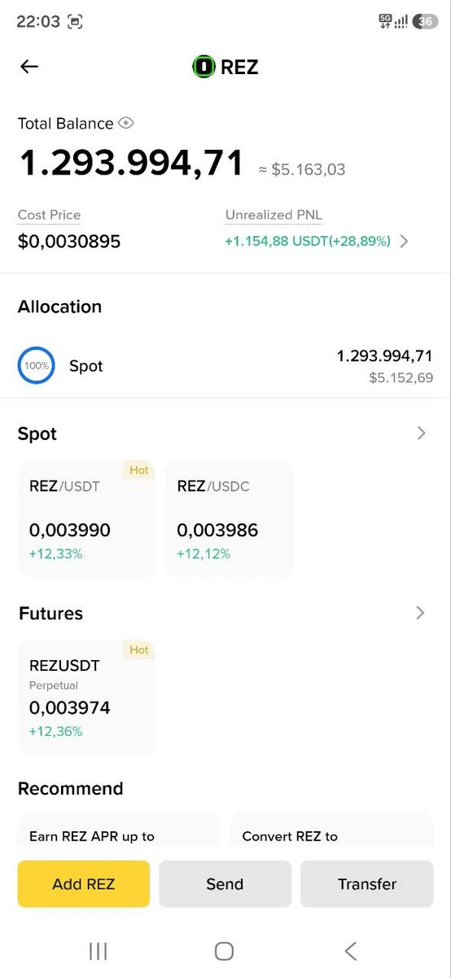Viewport: 451px width, 978px height.
Task: Open the REZUSDT Perpetual futures card
Action: 86,697
